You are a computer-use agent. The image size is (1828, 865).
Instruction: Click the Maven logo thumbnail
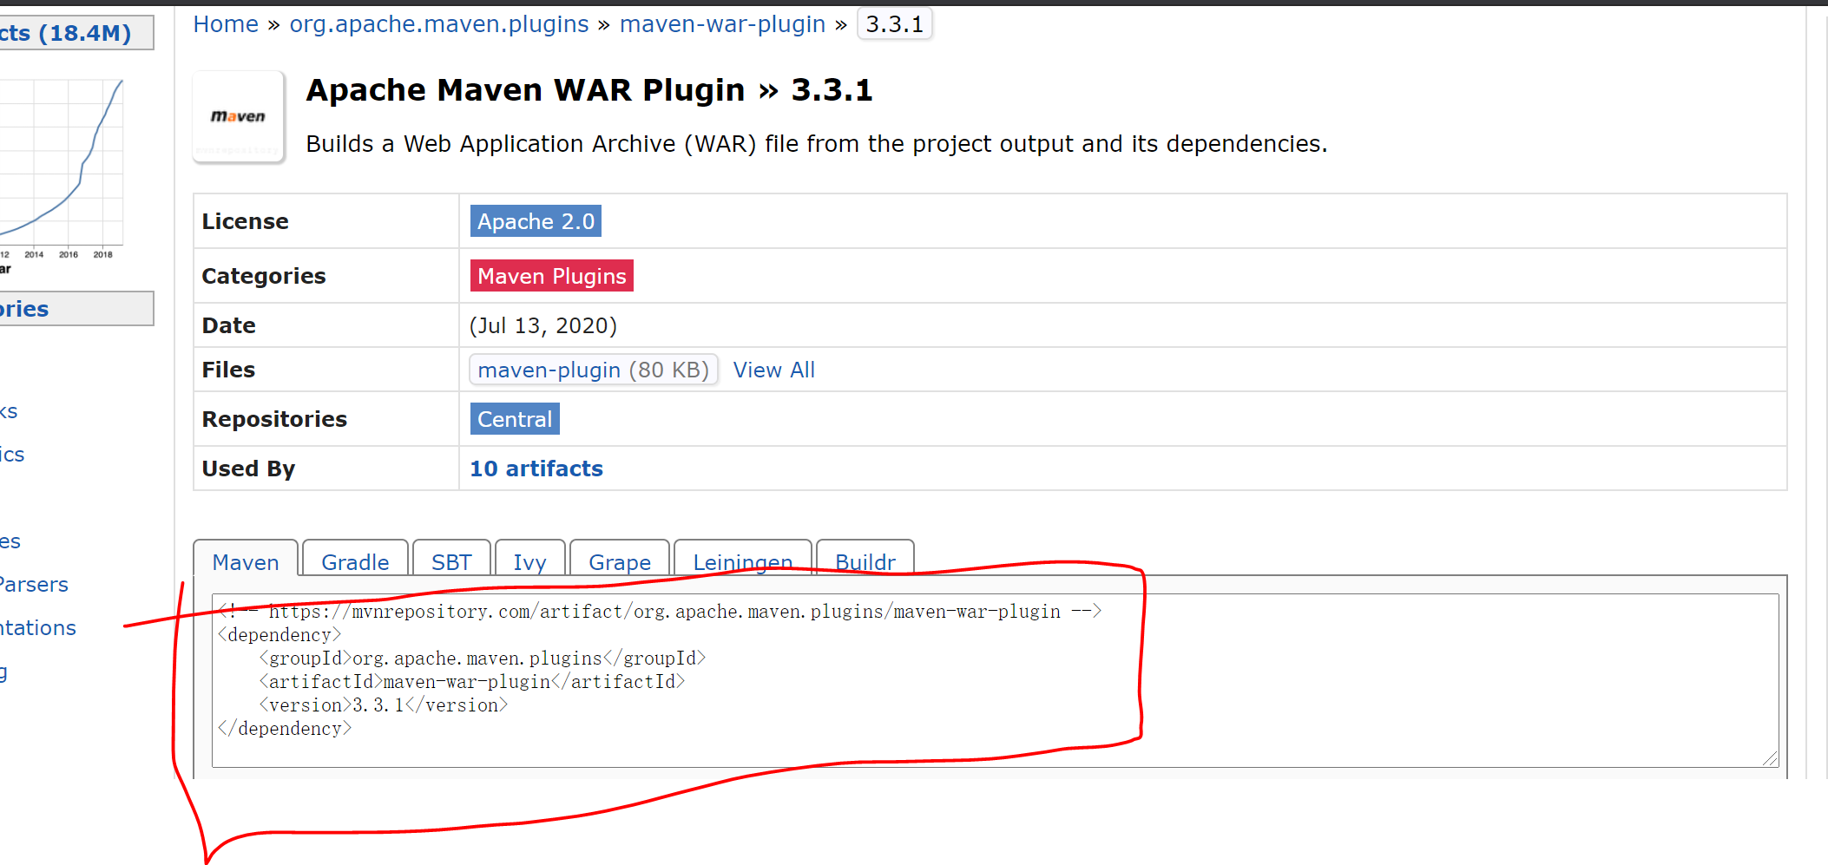pyautogui.click(x=239, y=117)
